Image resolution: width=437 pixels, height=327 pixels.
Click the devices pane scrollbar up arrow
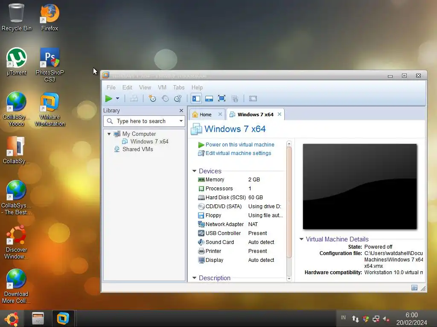[289, 143]
